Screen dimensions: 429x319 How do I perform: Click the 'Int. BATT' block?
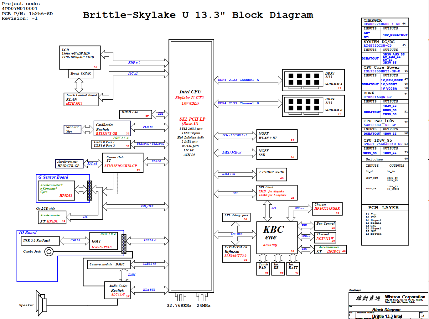pos(293,269)
